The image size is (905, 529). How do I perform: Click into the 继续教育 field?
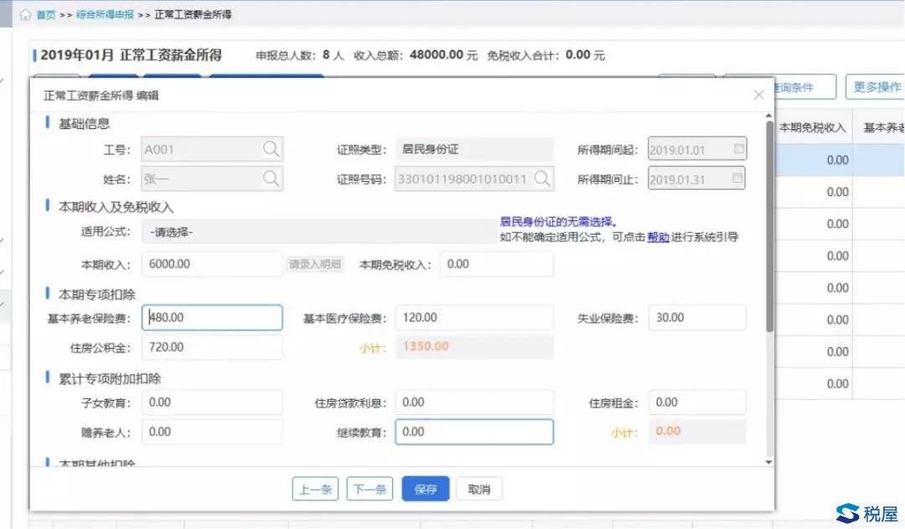point(473,432)
